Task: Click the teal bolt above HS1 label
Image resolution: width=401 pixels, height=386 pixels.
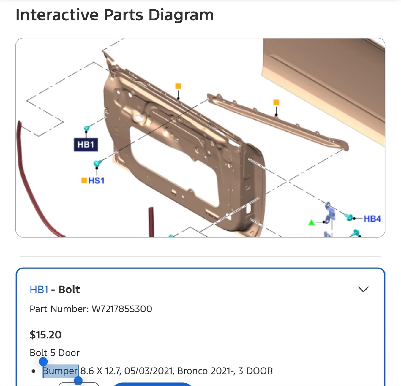Action: (97, 163)
